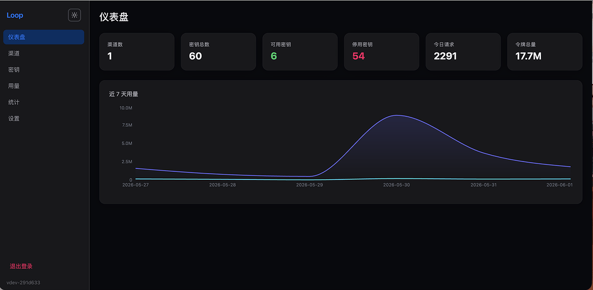Click the Loop logo
The image size is (593, 290).
(14, 16)
